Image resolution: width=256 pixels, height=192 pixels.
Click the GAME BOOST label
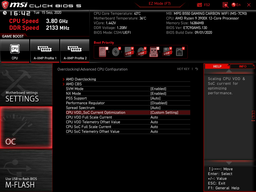(13, 36)
